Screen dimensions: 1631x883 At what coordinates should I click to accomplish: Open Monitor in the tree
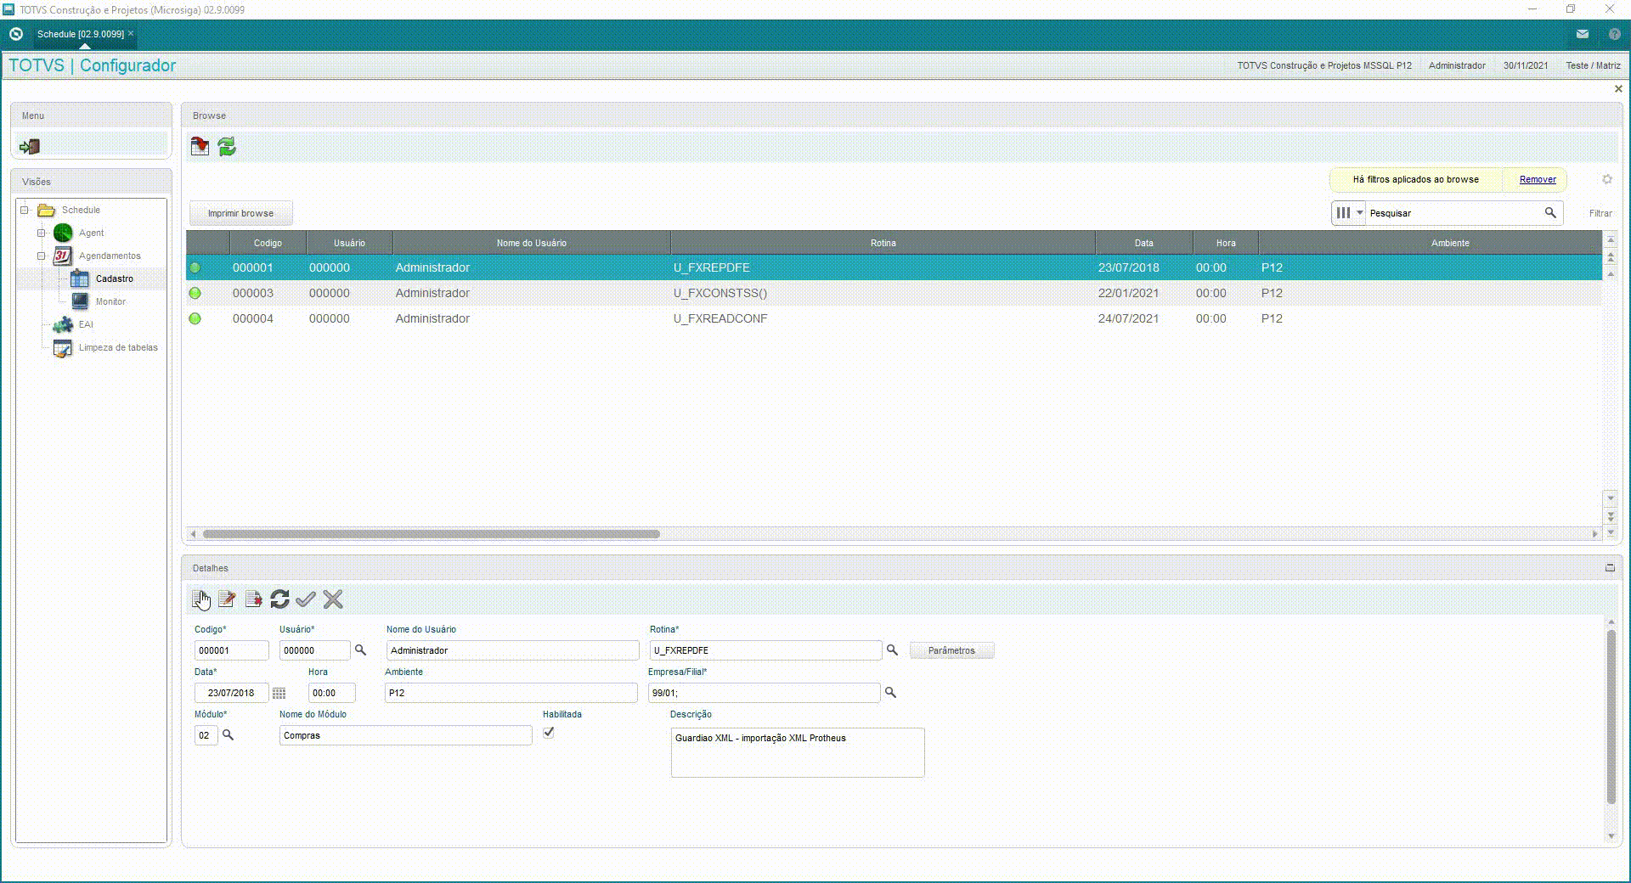tap(110, 301)
